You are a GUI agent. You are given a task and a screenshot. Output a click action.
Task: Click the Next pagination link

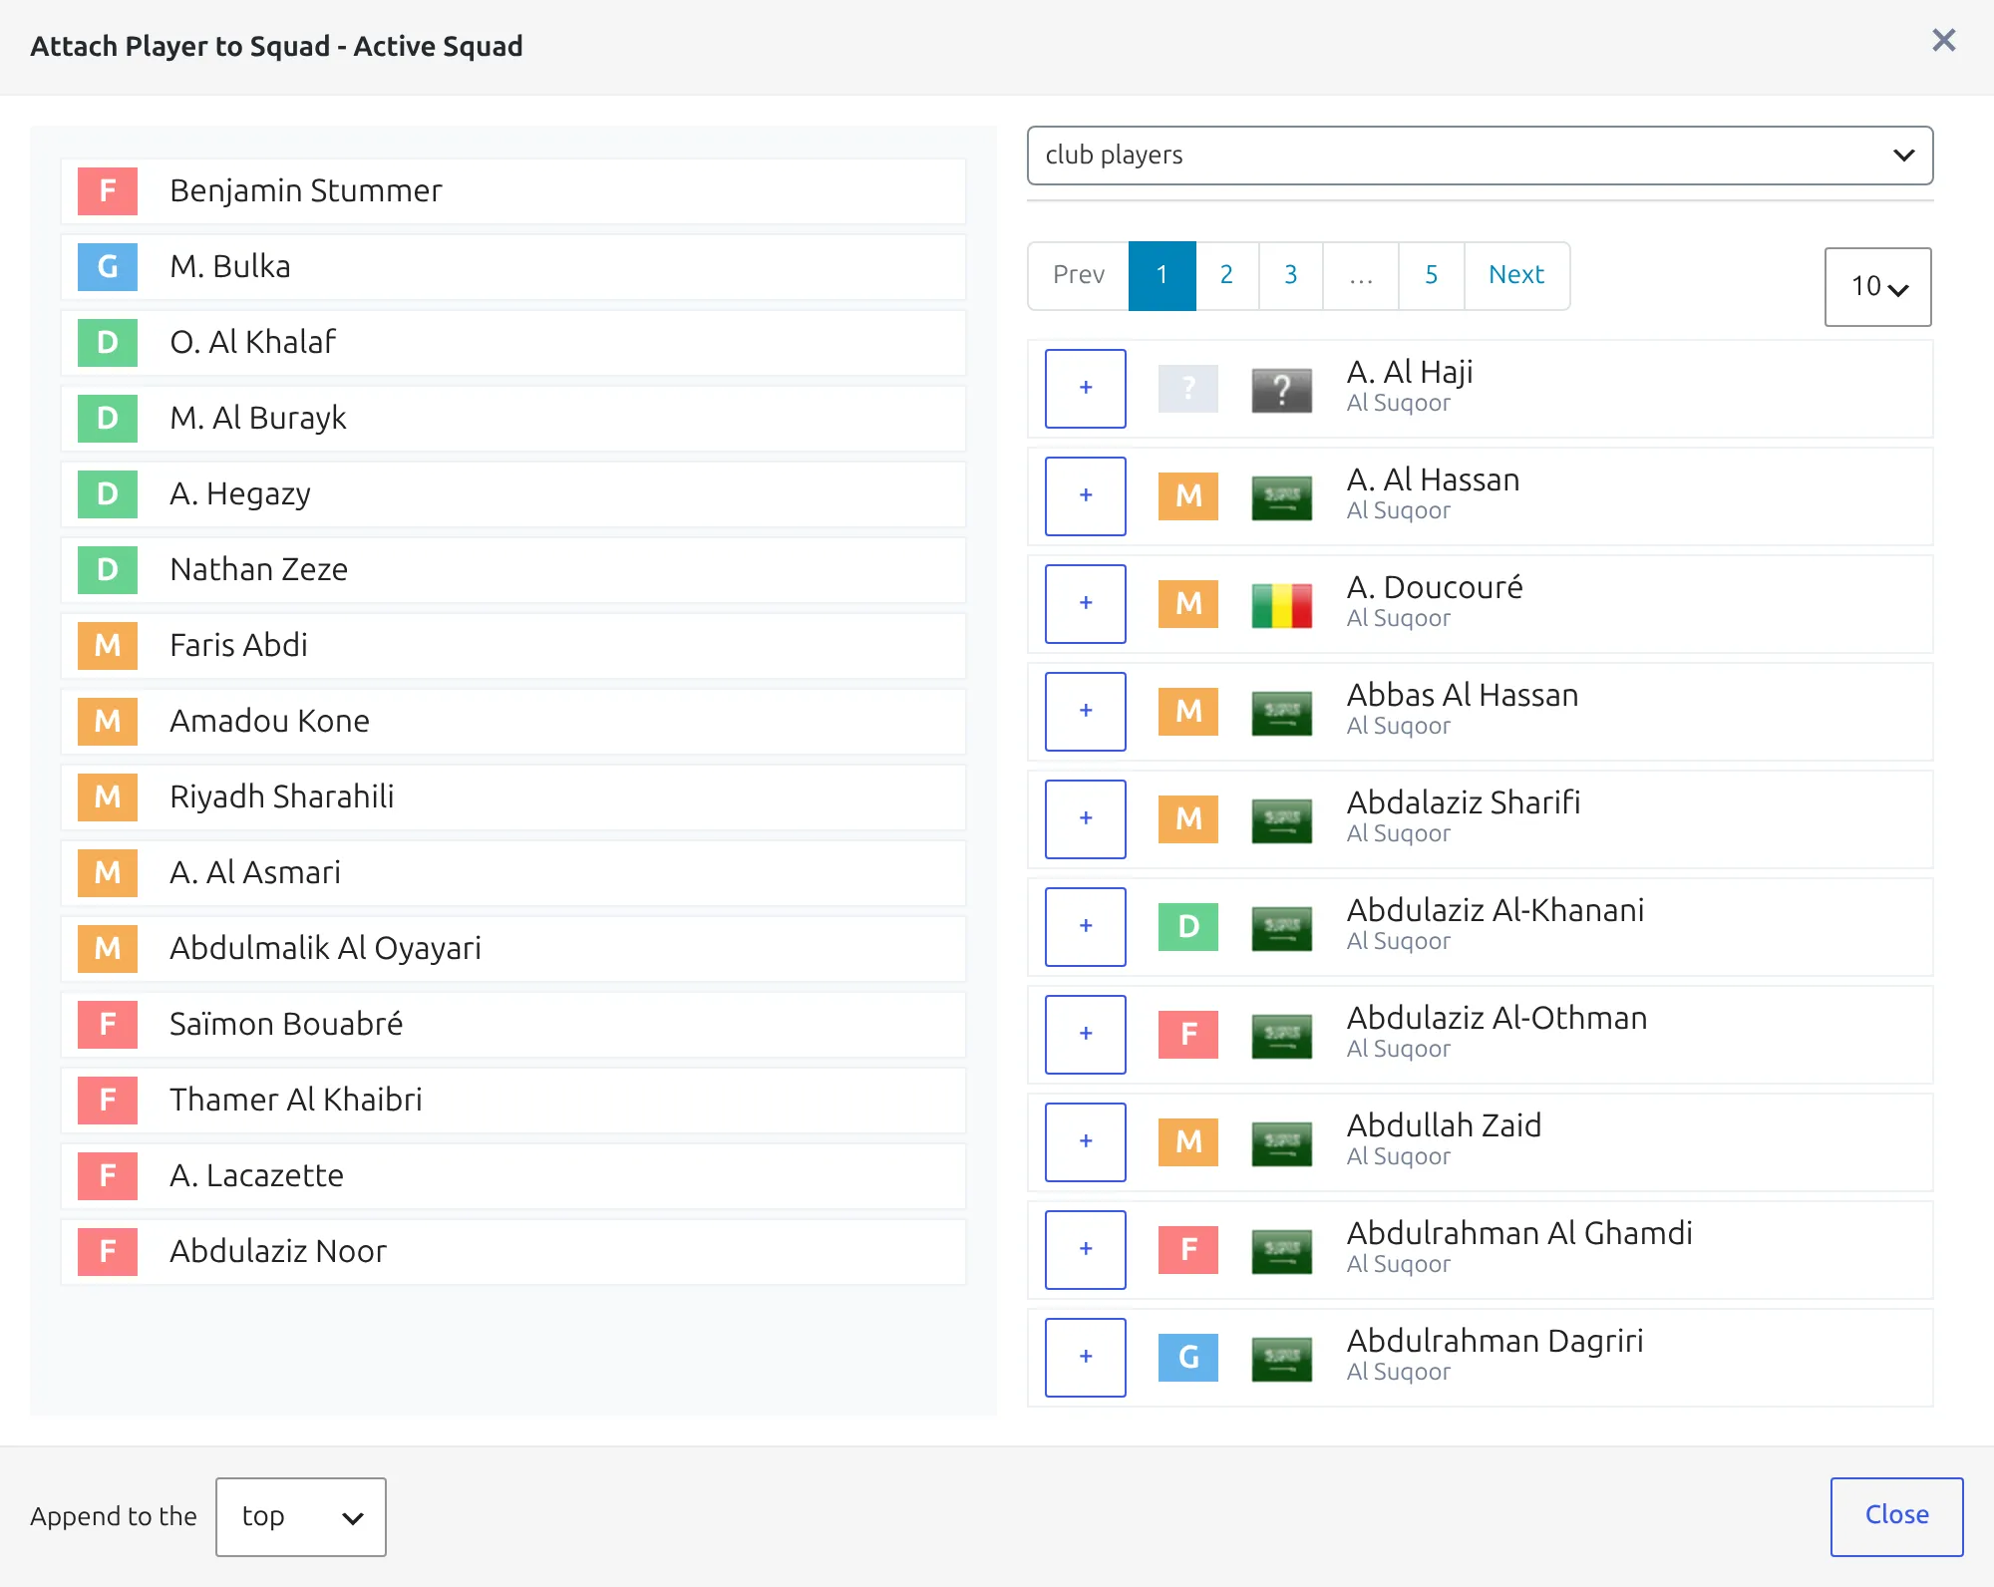(1516, 275)
